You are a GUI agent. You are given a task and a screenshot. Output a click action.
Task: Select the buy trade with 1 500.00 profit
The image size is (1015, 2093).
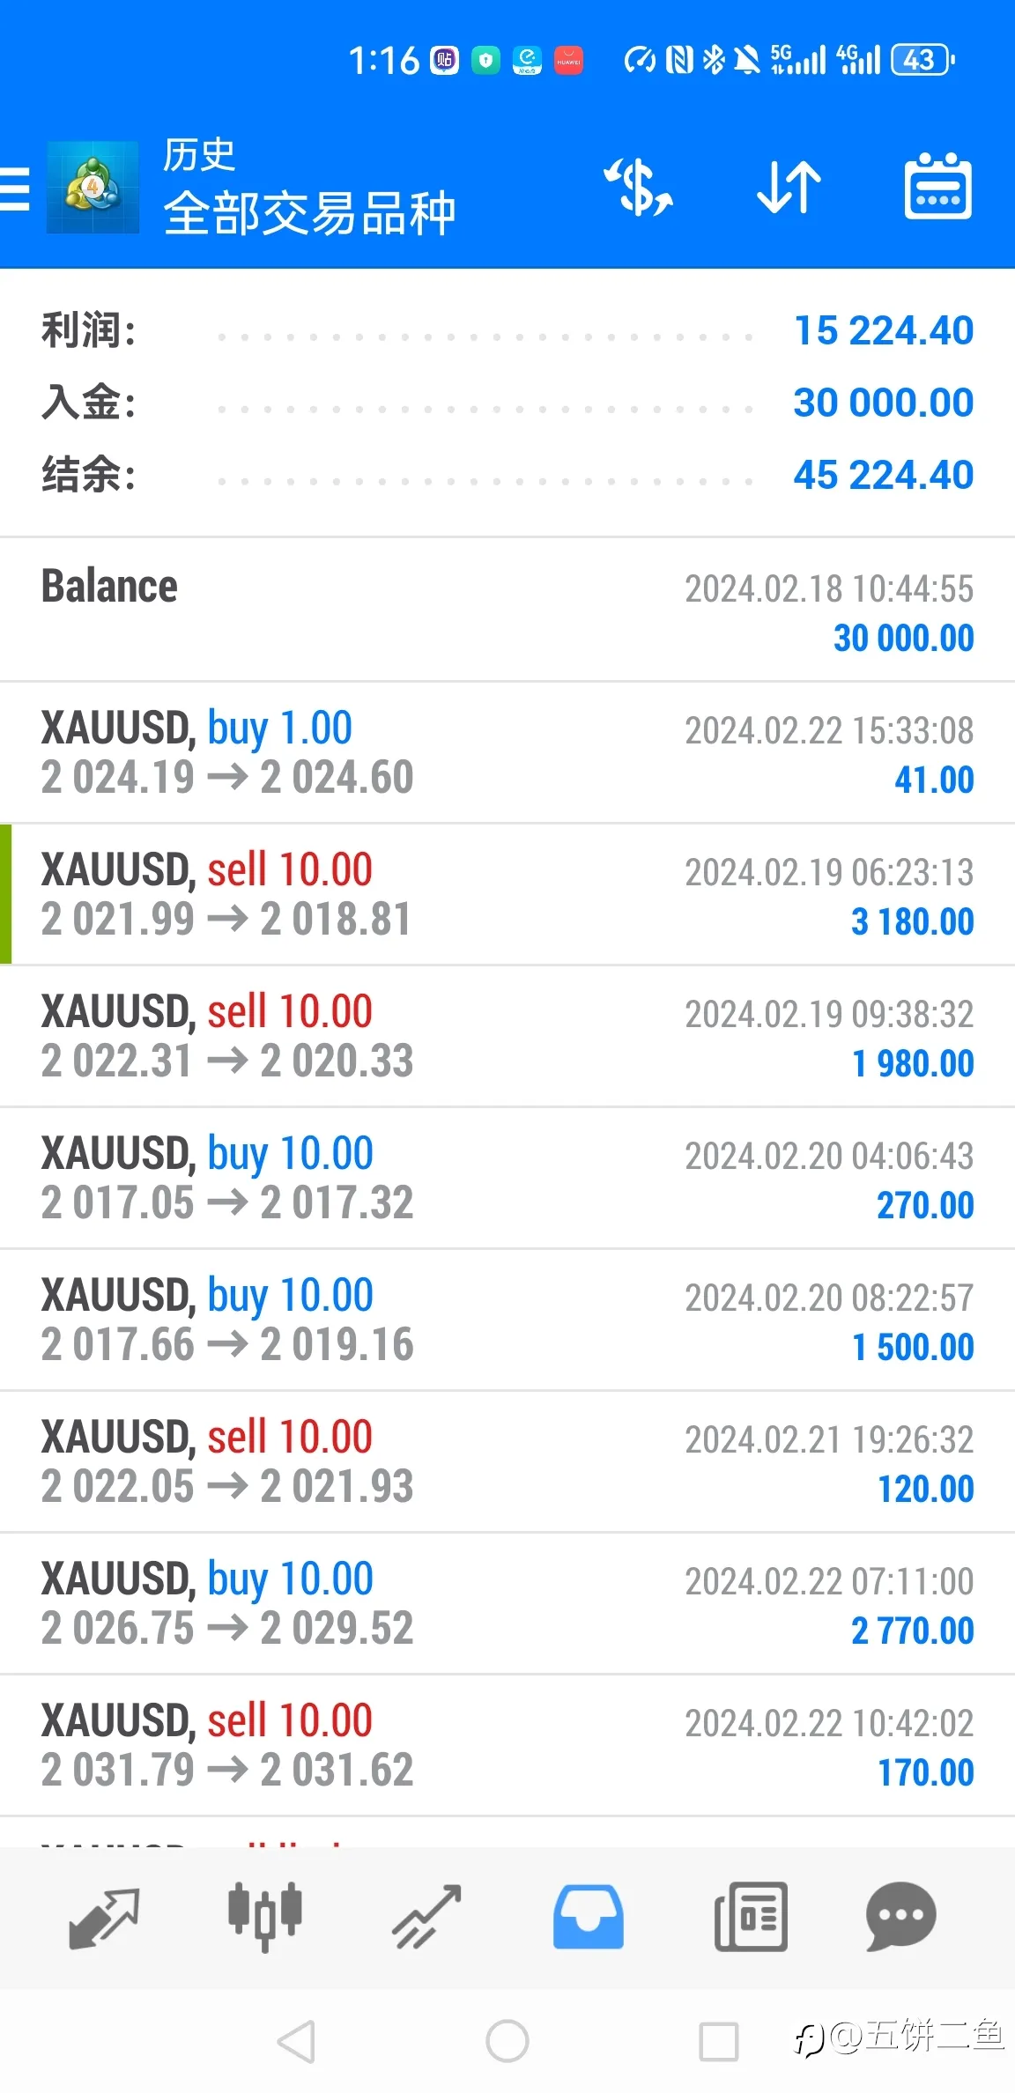(507, 1320)
